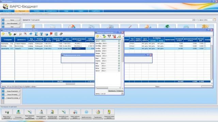
Task: Uncheck the Январь 2011 г. period checkbox
Action: click(119, 54)
